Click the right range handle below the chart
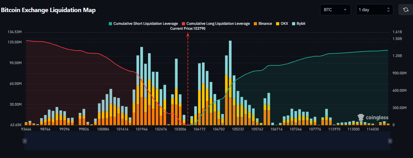Screen dimensions: 413x158 pyautogui.click(x=390, y=141)
